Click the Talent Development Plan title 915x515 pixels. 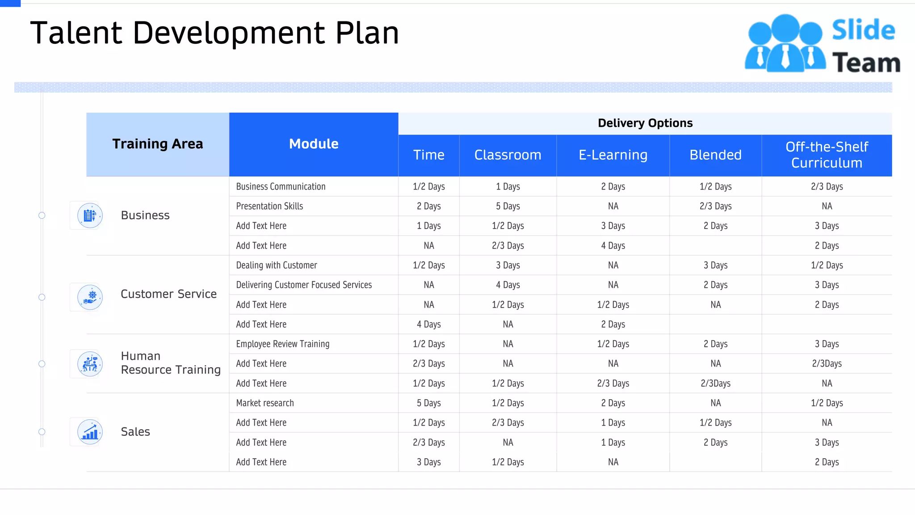214,33
